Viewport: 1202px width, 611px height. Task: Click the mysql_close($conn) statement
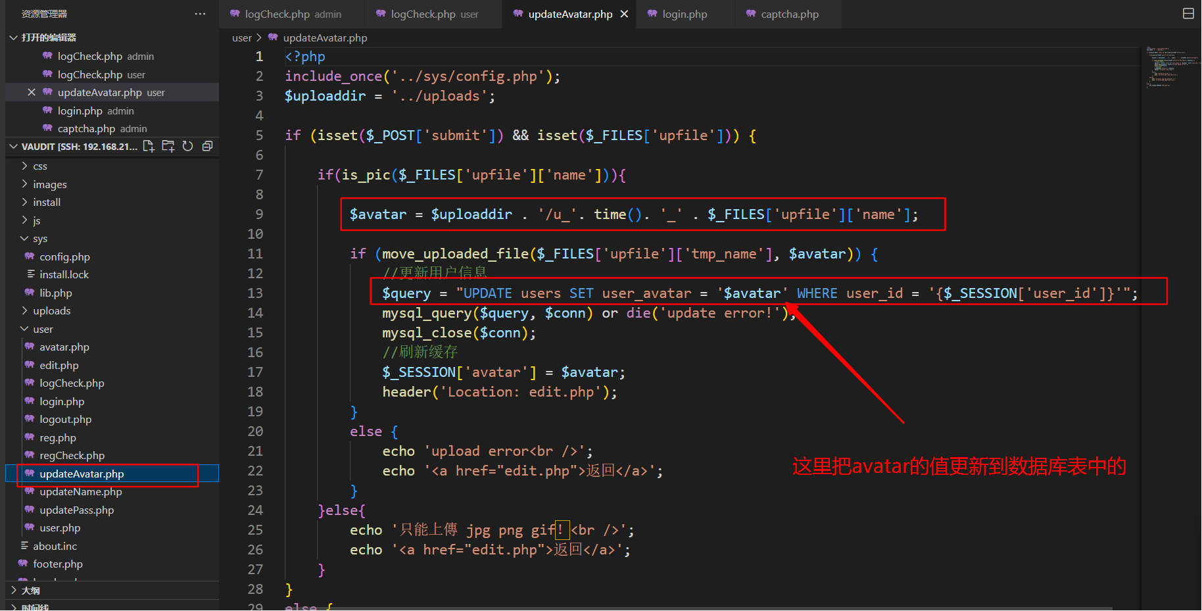coord(459,333)
